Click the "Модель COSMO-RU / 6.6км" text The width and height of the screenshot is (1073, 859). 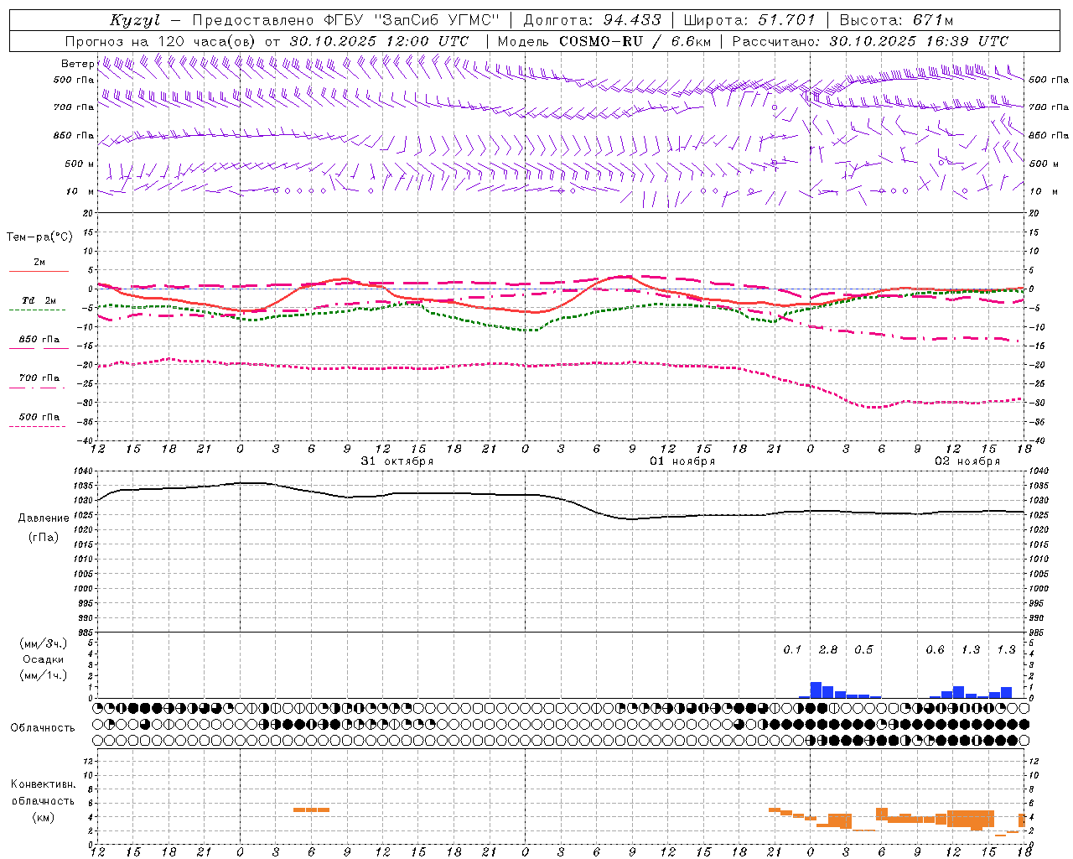click(x=604, y=41)
